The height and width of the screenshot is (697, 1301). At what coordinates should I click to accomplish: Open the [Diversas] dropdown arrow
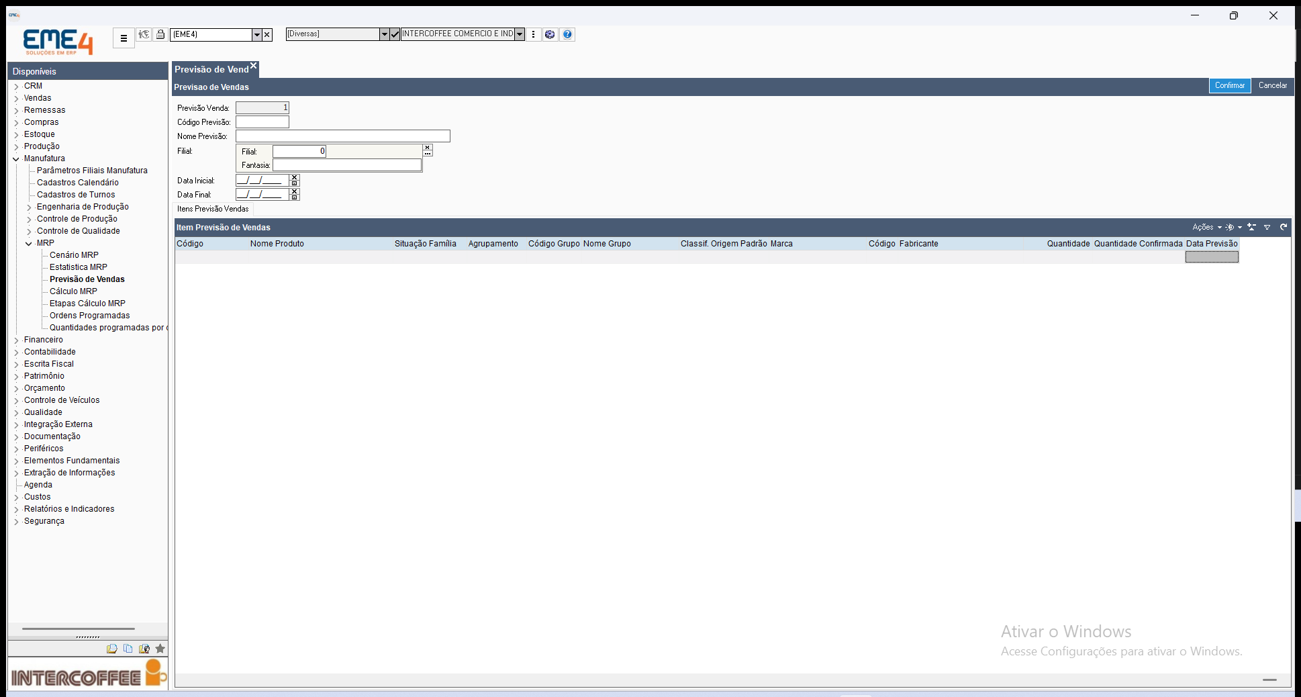[x=384, y=34]
